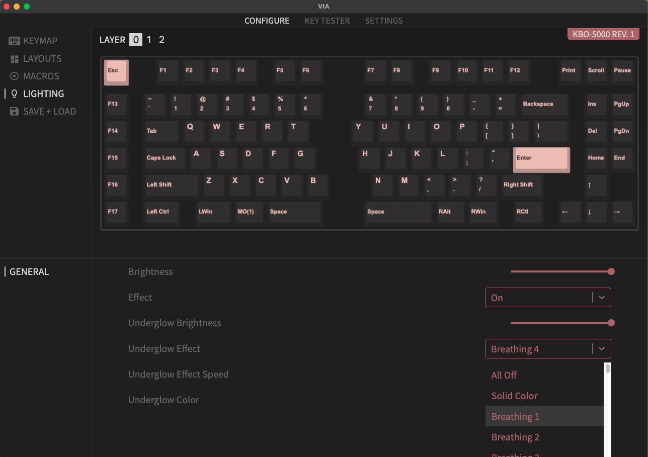
Task: Click the PgUp key
Action: 622,105
